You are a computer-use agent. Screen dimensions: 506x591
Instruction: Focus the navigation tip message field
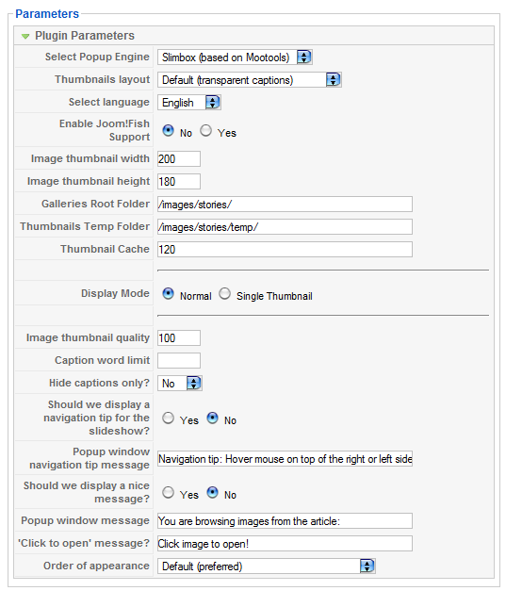coord(285,458)
